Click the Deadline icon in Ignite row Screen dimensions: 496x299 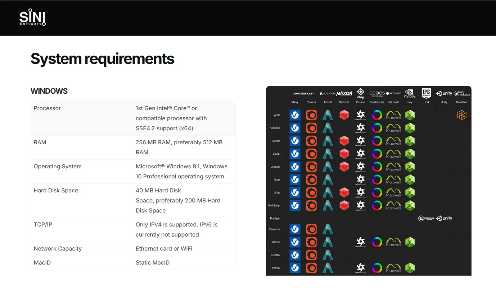click(x=461, y=115)
